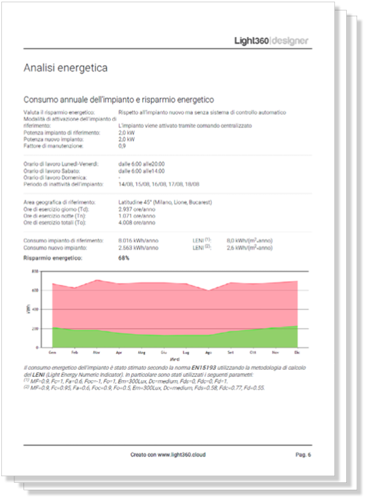The image size is (365, 503).
Task: Select the '2.563 kWh/anno' consumption value
Action: click(138, 248)
